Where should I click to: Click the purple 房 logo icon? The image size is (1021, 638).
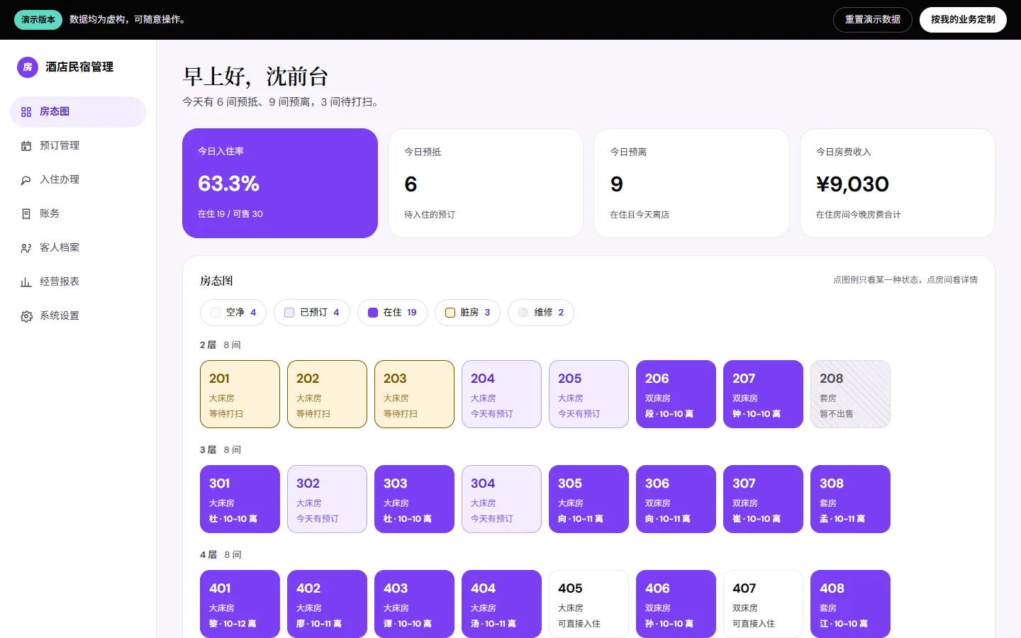coord(28,67)
